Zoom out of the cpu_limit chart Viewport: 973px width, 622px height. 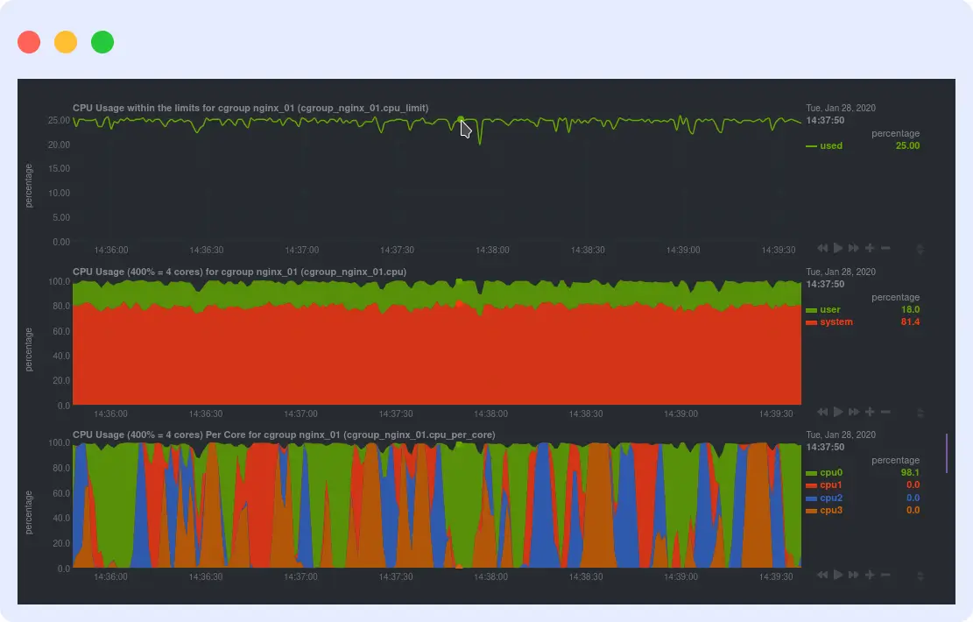[x=885, y=248]
